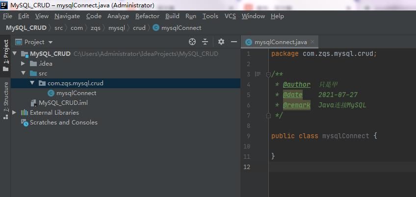
Task: Select MySQL_CRUD.iml in the project tree
Action: coord(63,103)
